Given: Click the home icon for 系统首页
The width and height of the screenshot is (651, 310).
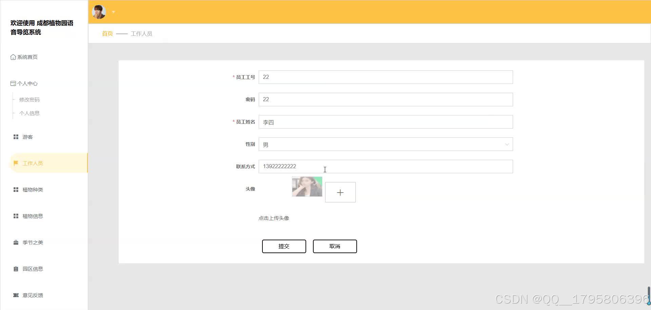Looking at the screenshot, I should (x=13, y=57).
